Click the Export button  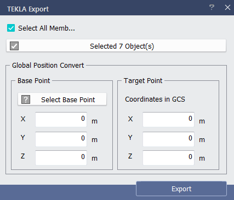(181, 189)
